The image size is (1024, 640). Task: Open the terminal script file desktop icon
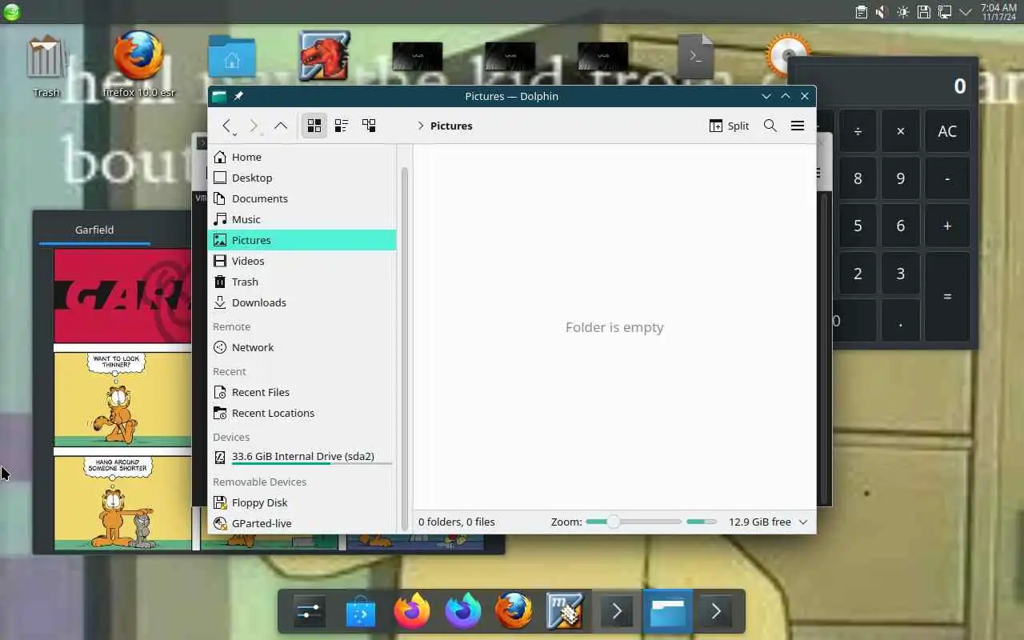click(696, 56)
